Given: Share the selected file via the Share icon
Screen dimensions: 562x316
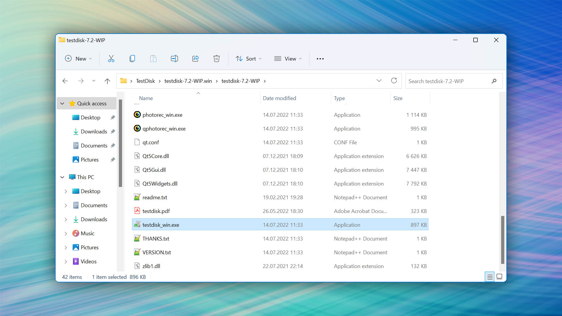Looking at the screenshot, I should [195, 59].
